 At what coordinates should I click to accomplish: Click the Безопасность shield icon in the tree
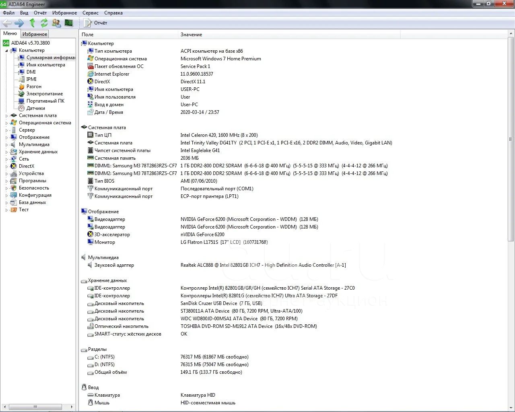coord(14,188)
